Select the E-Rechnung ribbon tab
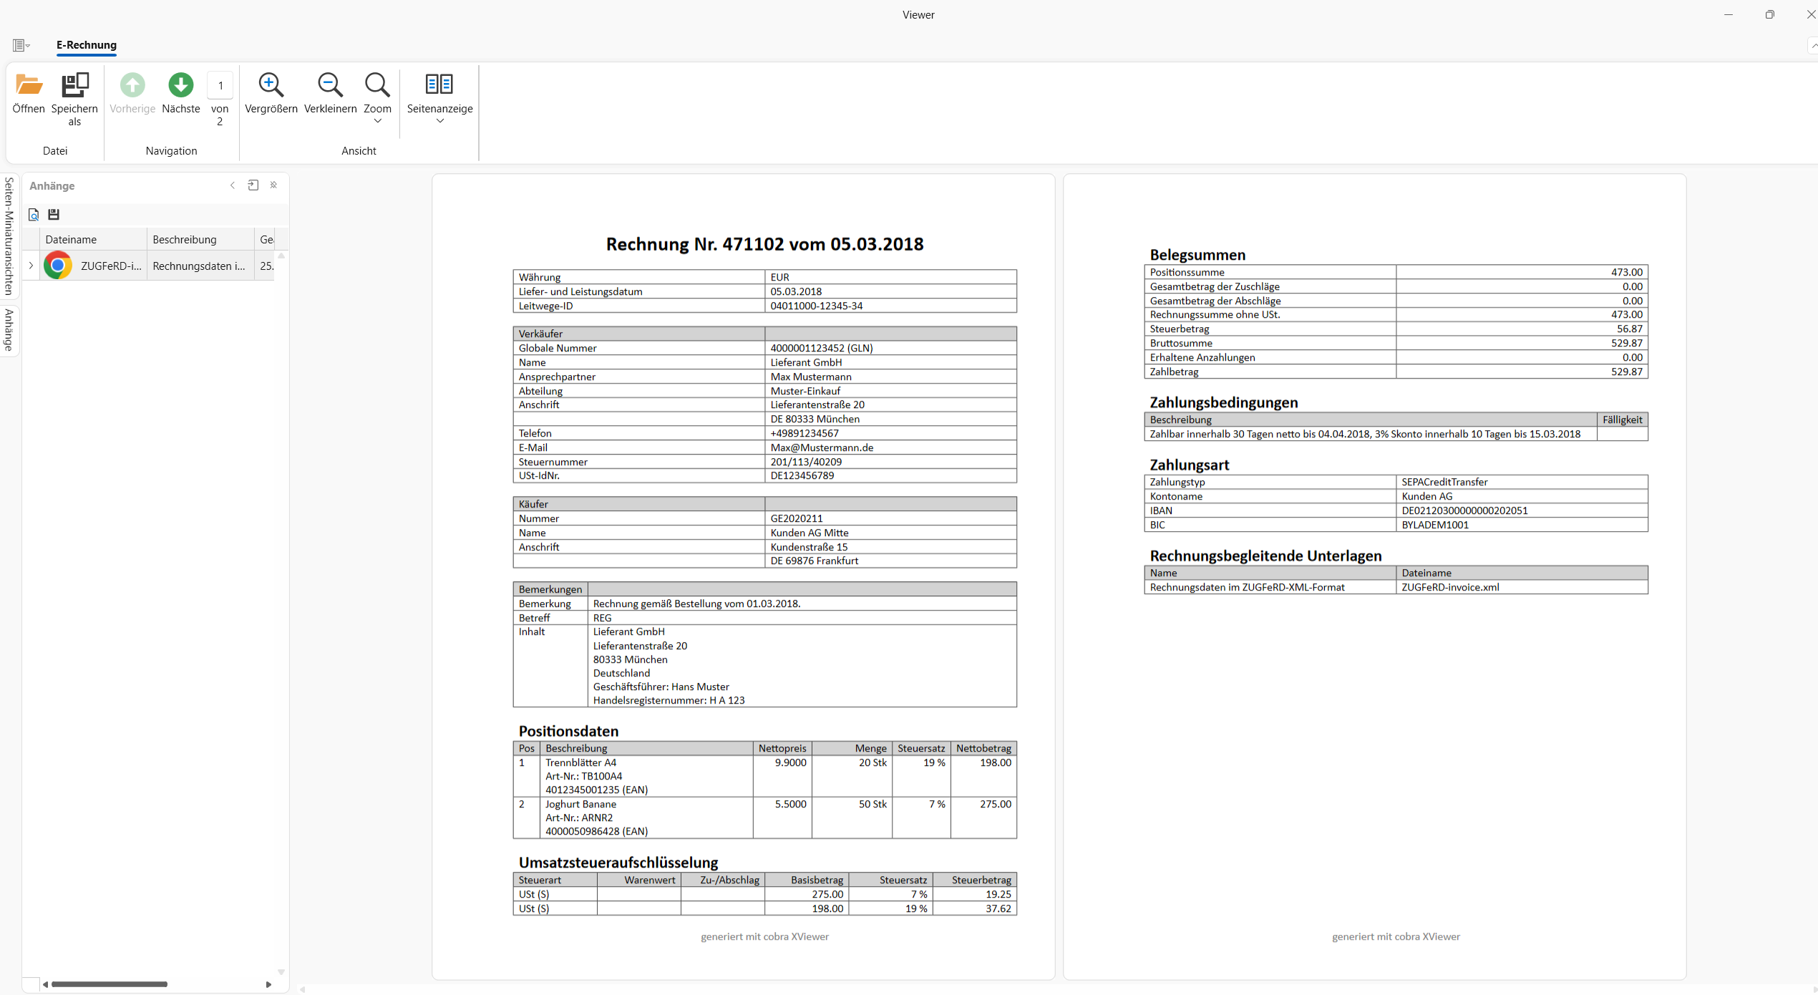The width and height of the screenshot is (1818, 995). pyautogui.click(x=87, y=45)
